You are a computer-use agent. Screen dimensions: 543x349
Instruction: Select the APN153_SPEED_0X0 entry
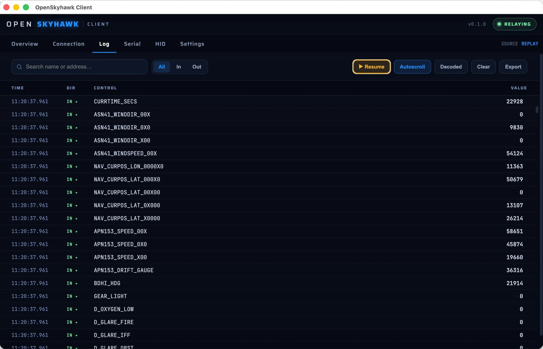(x=120, y=244)
